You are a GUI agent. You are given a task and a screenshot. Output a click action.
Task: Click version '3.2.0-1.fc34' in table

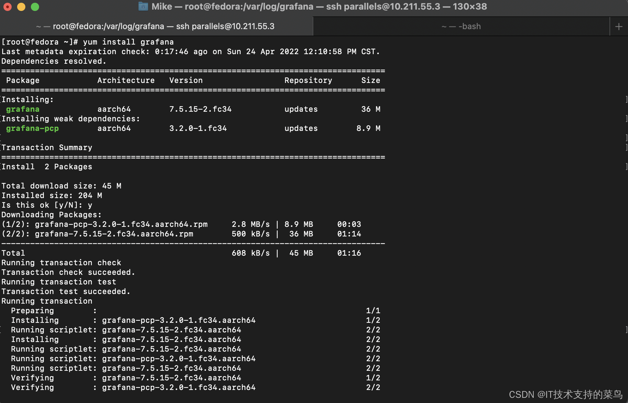198,128
